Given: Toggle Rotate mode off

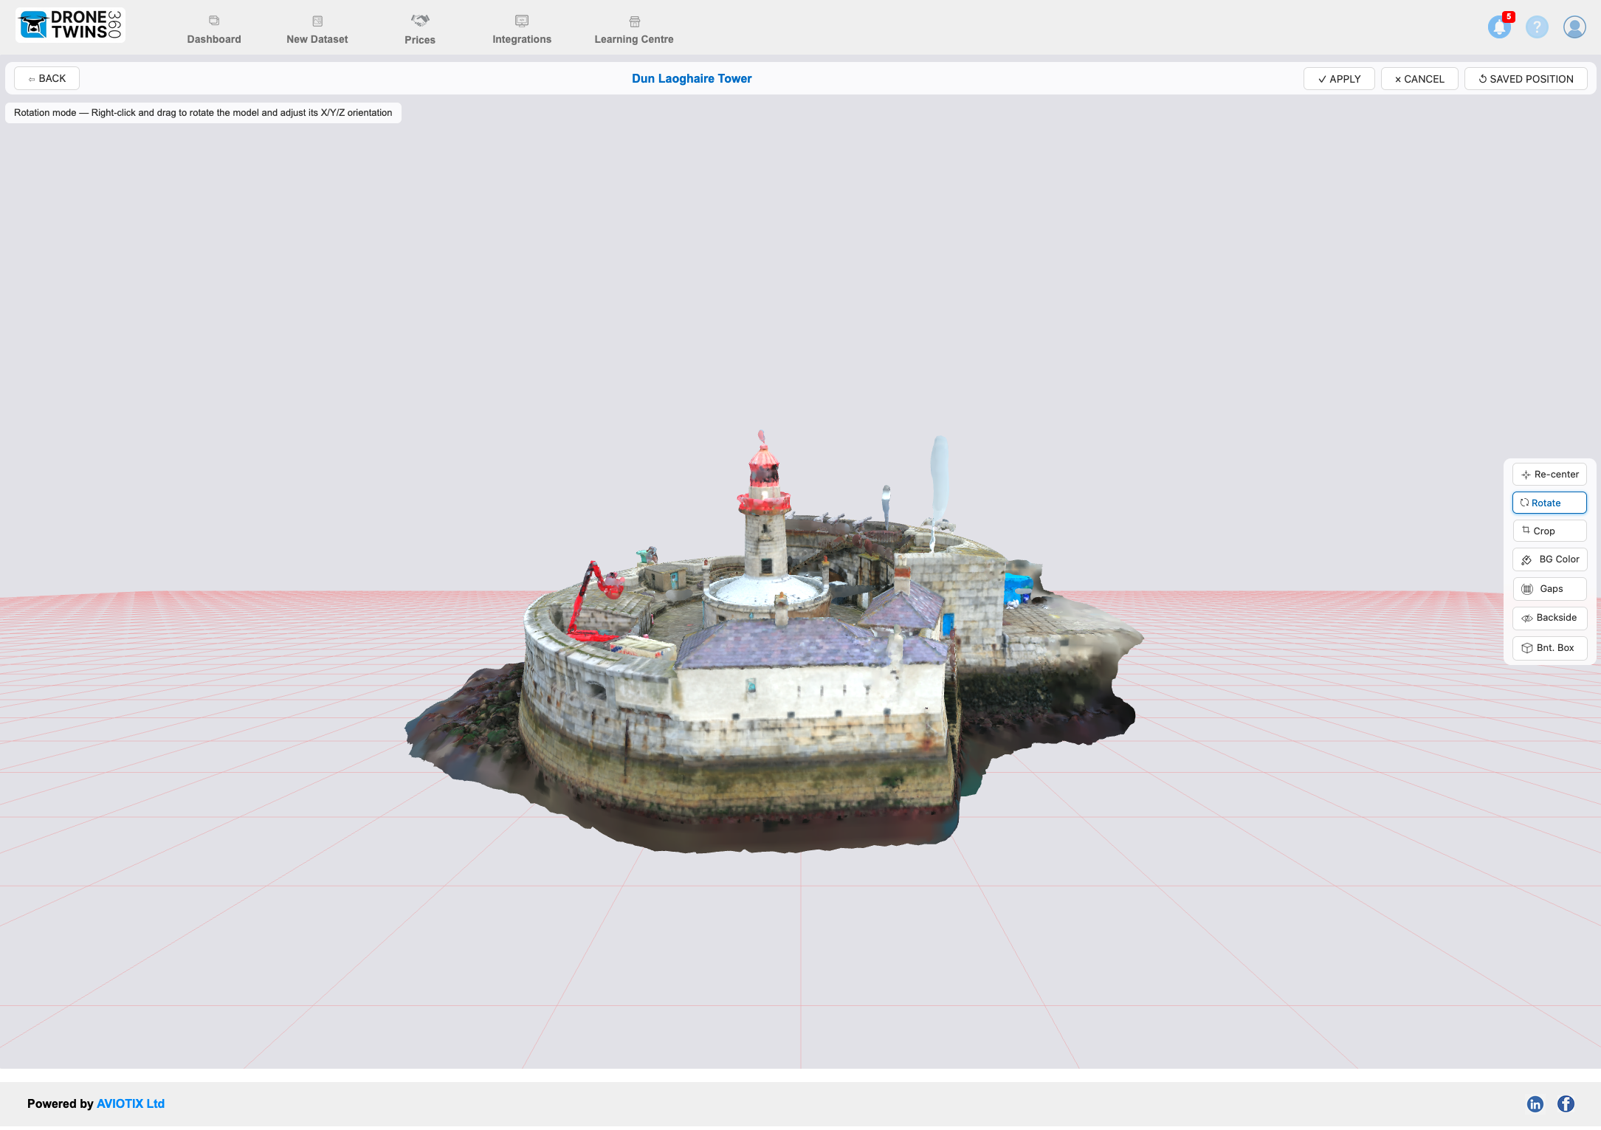Looking at the screenshot, I should coord(1549,503).
